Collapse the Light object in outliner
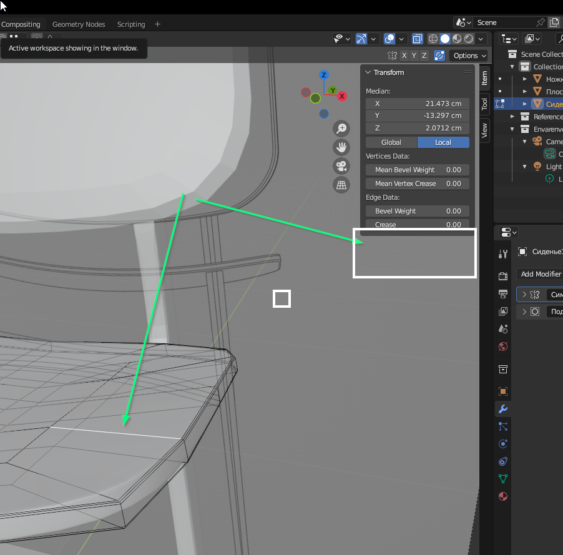 point(524,167)
